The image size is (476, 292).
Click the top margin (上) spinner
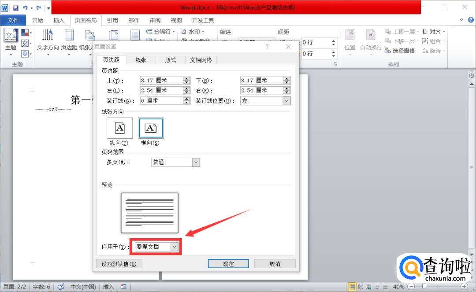click(x=186, y=80)
